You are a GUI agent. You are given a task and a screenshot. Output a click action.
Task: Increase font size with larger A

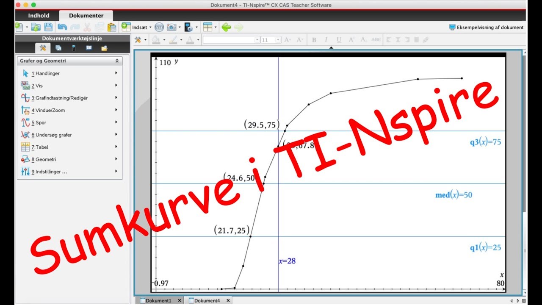pos(288,39)
